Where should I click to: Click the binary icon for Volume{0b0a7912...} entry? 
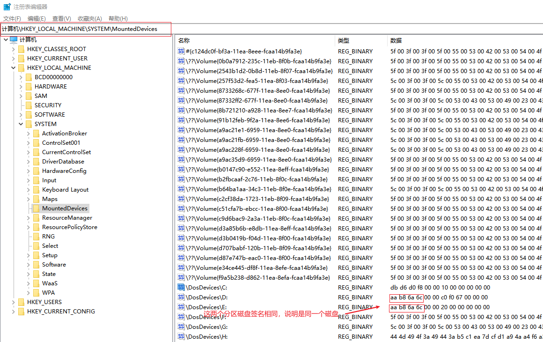point(181,61)
